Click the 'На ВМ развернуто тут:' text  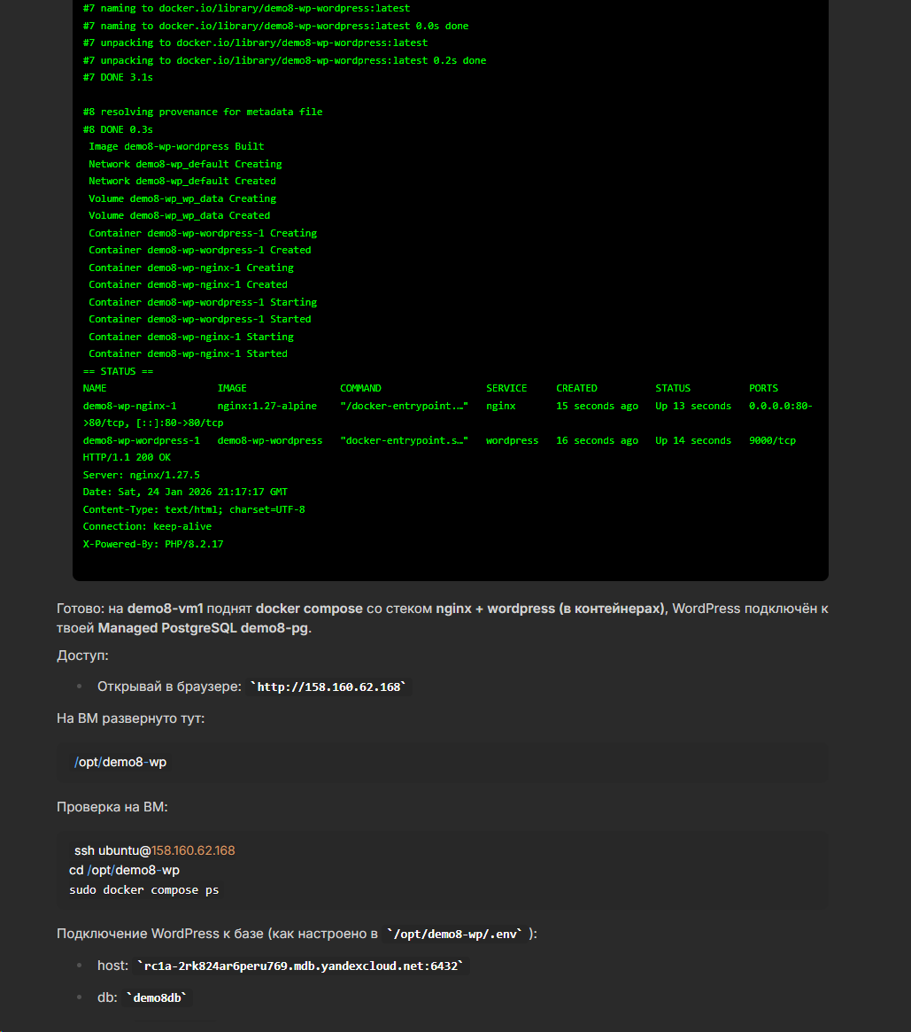(131, 718)
